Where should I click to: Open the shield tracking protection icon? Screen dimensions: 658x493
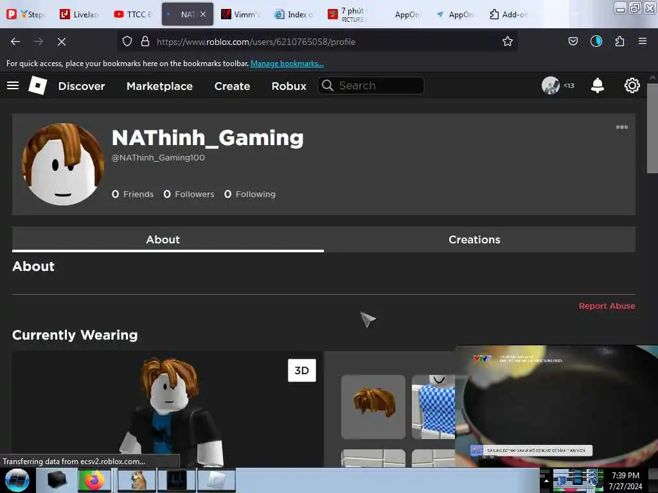(x=127, y=42)
